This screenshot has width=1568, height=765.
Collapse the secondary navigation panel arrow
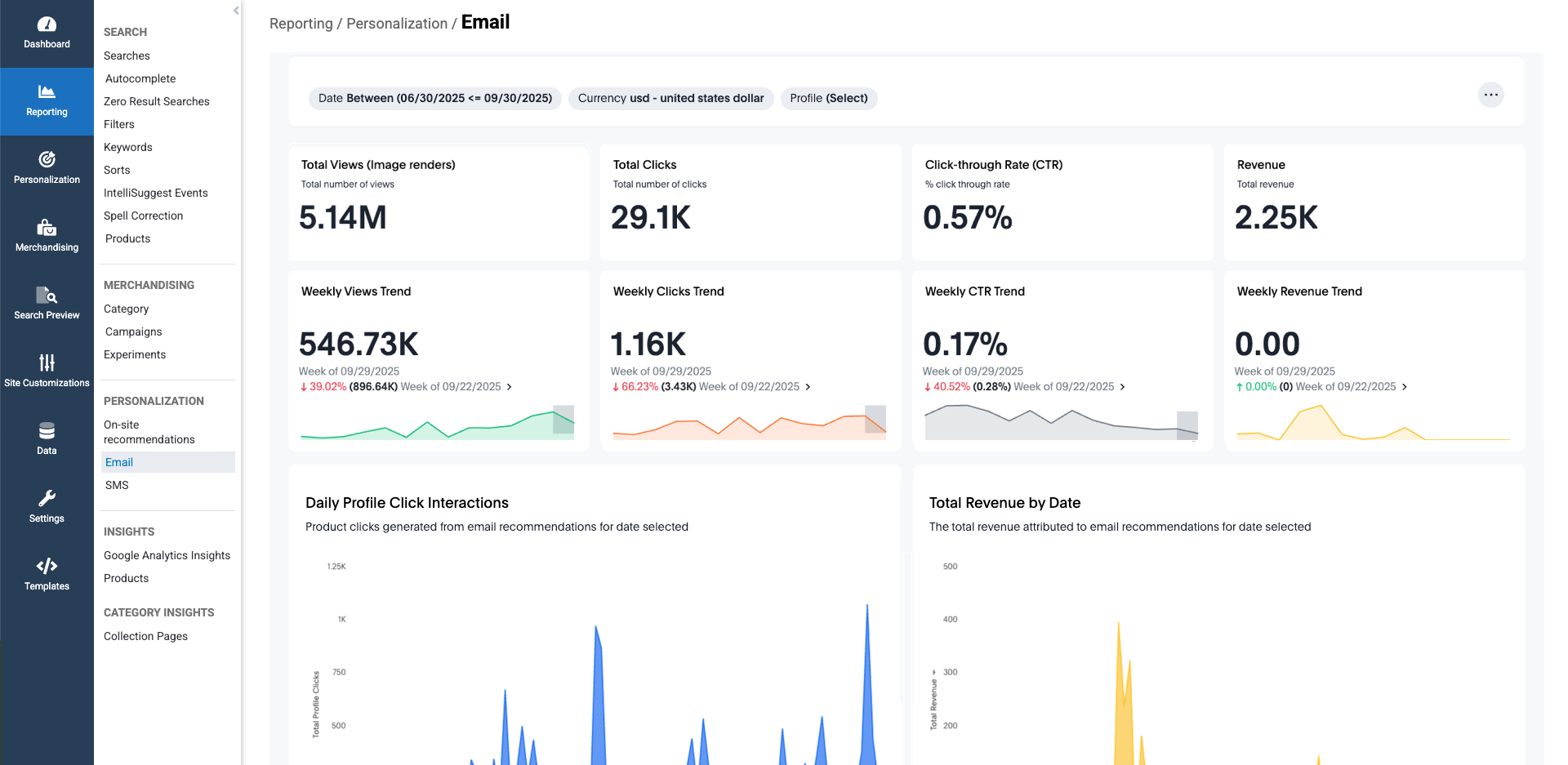click(236, 11)
